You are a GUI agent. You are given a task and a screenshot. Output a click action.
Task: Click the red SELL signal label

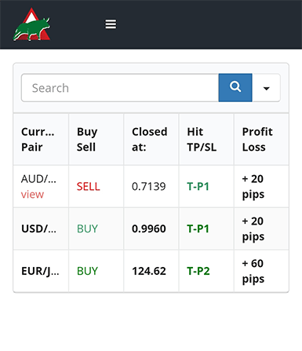[88, 187]
